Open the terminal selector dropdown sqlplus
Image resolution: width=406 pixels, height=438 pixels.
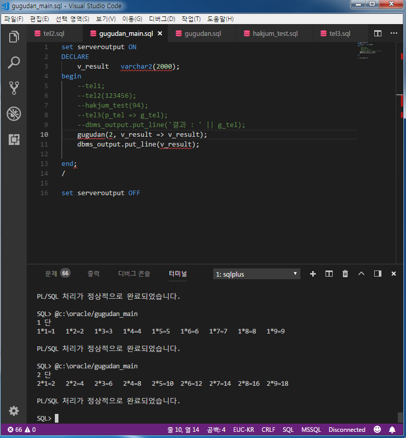tap(256, 274)
